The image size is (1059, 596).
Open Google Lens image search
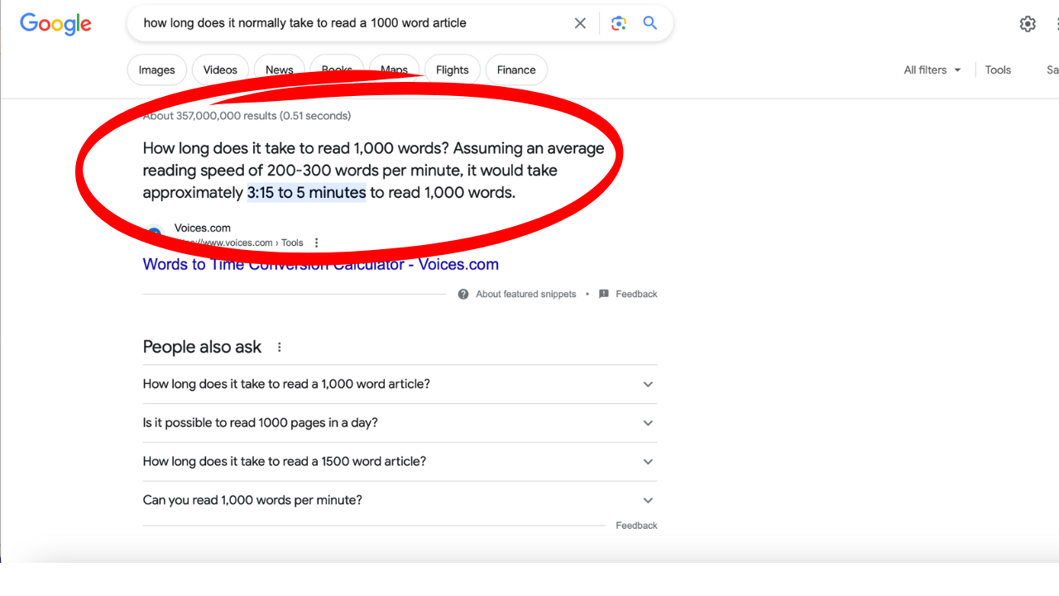pos(619,23)
